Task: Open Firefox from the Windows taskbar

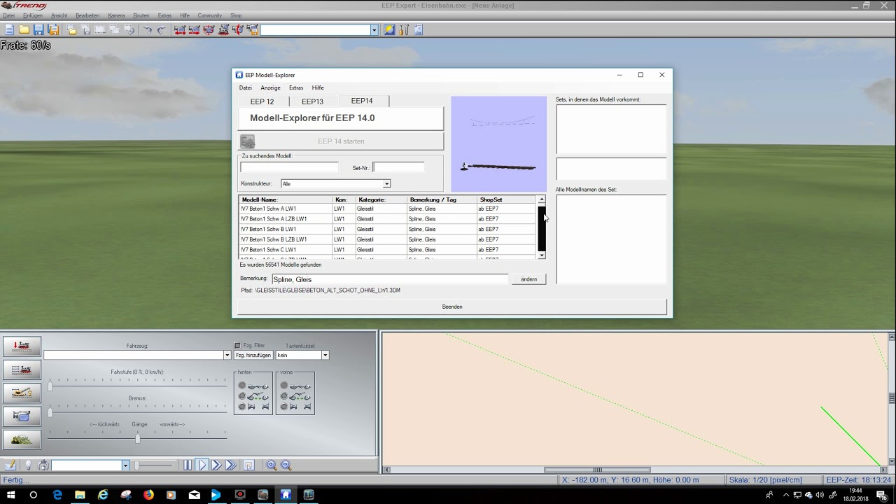Action: tap(148, 495)
